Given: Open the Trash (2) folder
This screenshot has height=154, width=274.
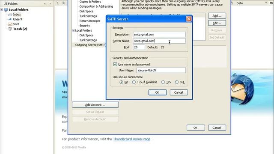Looking at the screenshot, I should 20,29.
